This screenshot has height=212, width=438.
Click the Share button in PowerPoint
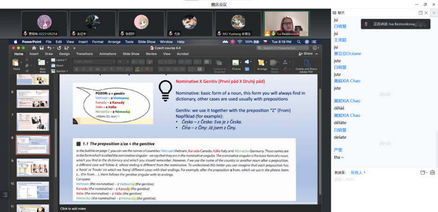(x=305, y=54)
